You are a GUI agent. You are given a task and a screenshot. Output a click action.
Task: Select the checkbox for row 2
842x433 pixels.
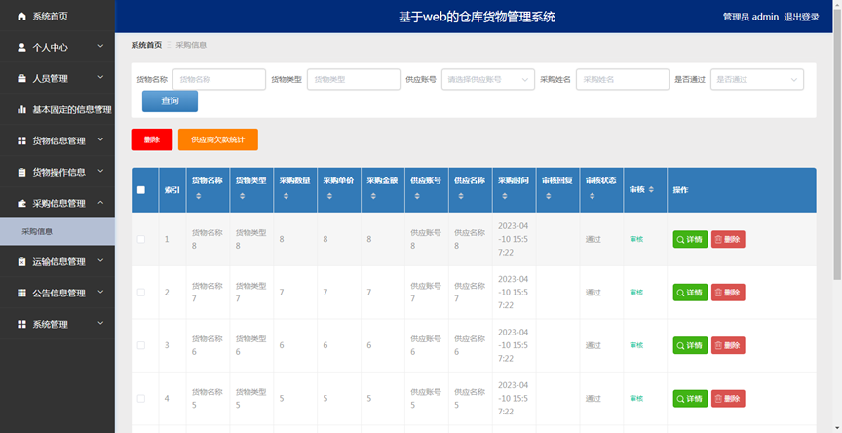pos(141,293)
